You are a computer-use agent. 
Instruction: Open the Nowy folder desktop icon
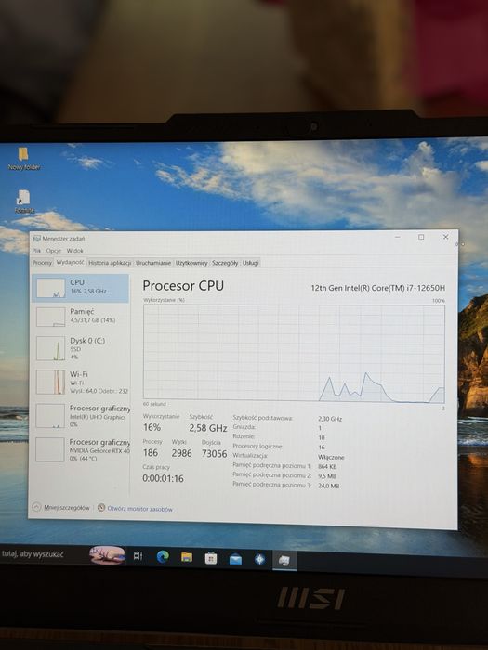coord(23,159)
